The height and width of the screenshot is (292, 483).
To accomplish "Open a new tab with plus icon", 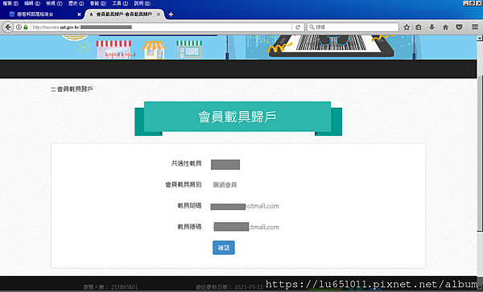I will point(171,14).
